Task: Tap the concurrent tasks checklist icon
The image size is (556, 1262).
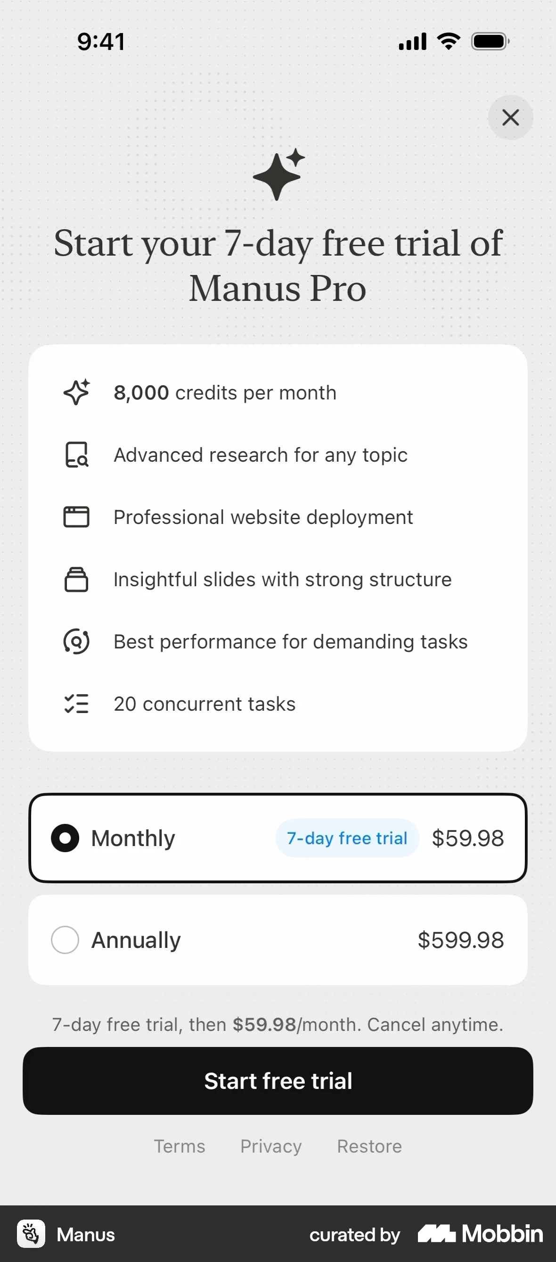Action: coord(76,704)
